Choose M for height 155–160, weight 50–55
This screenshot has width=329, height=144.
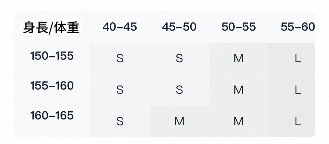(x=239, y=90)
